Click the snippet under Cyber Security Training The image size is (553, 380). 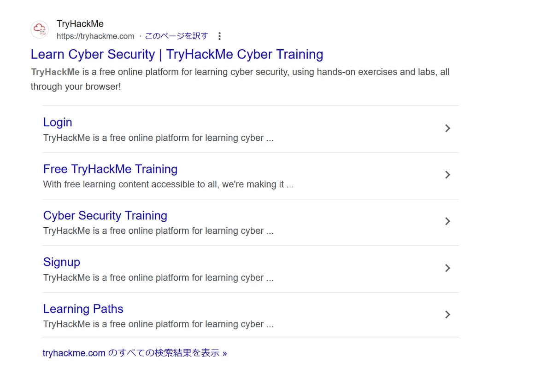[158, 231]
